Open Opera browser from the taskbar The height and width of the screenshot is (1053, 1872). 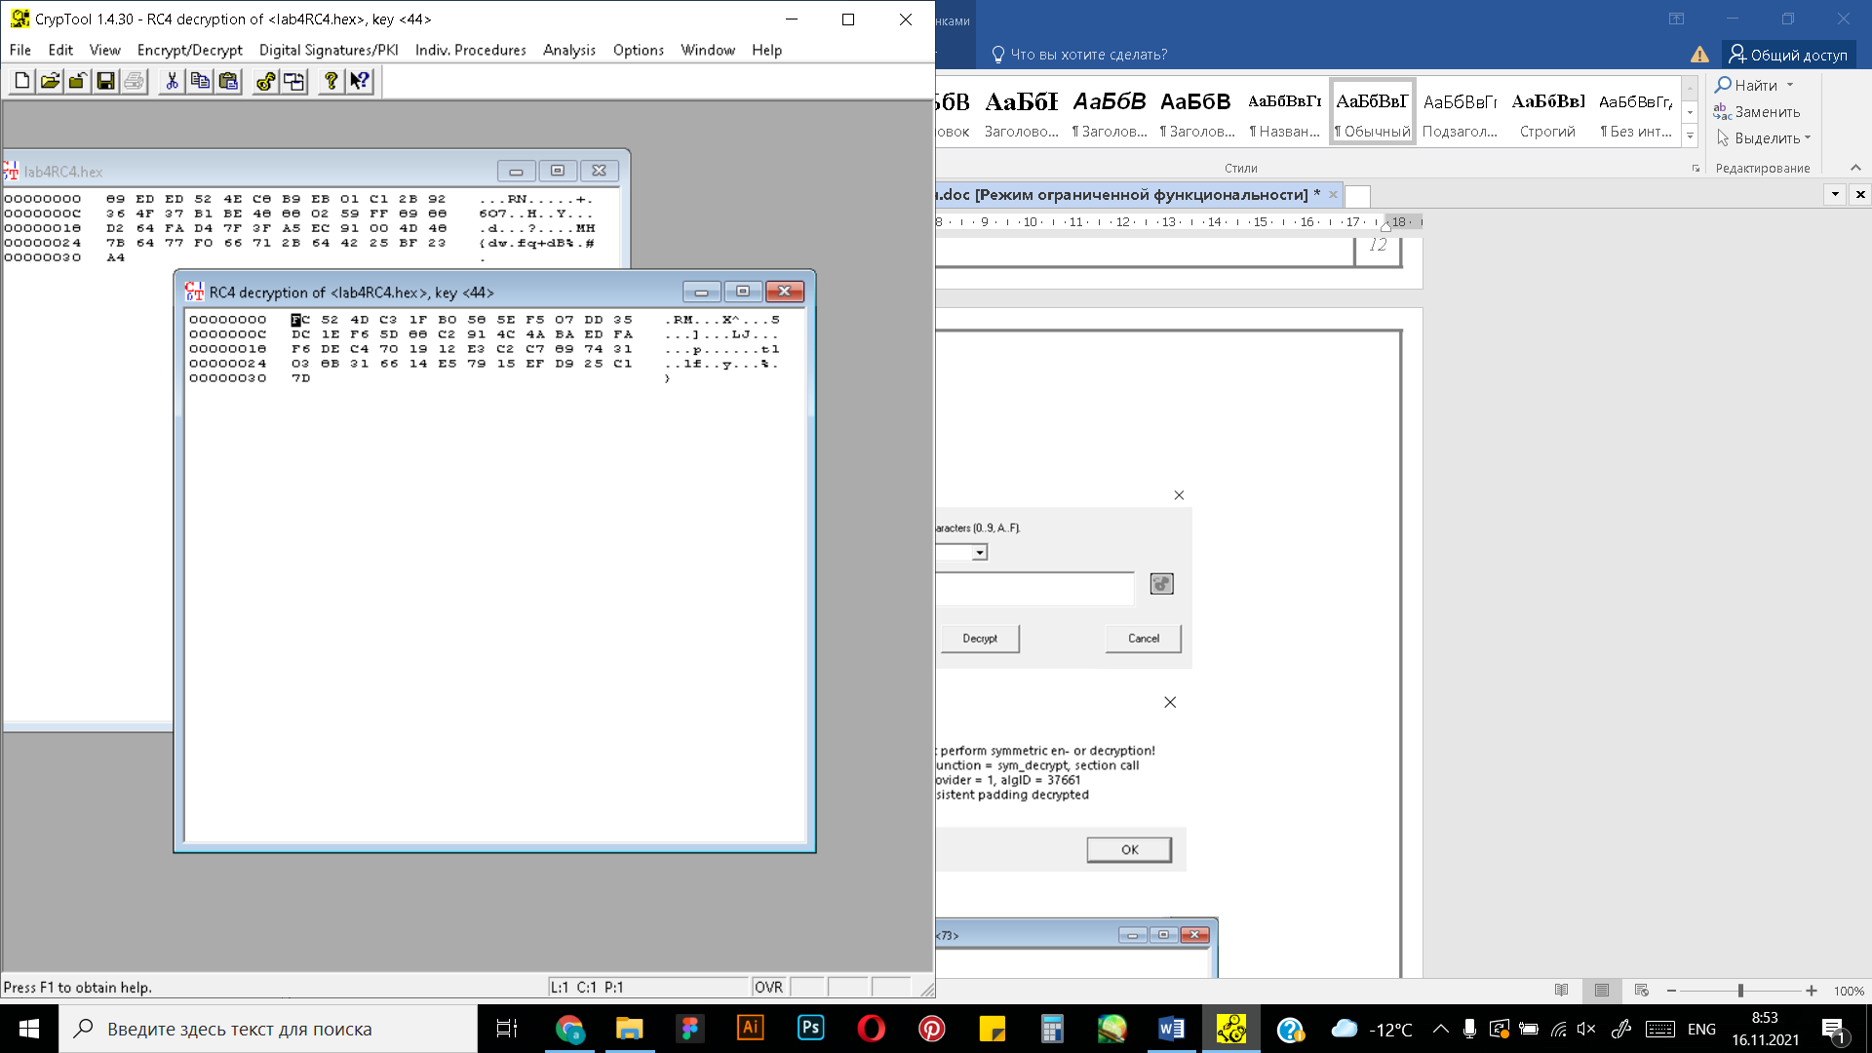click(x=872, y=1029)
